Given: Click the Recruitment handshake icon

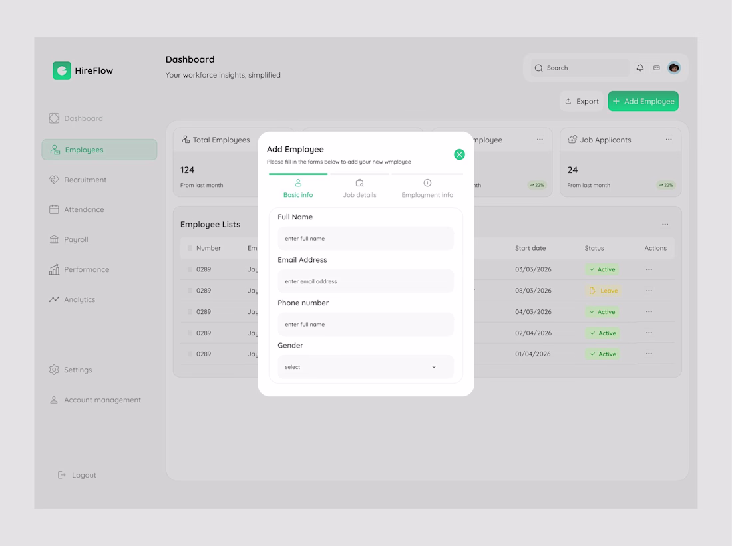Looking at the screenshot, I should 54,180.
